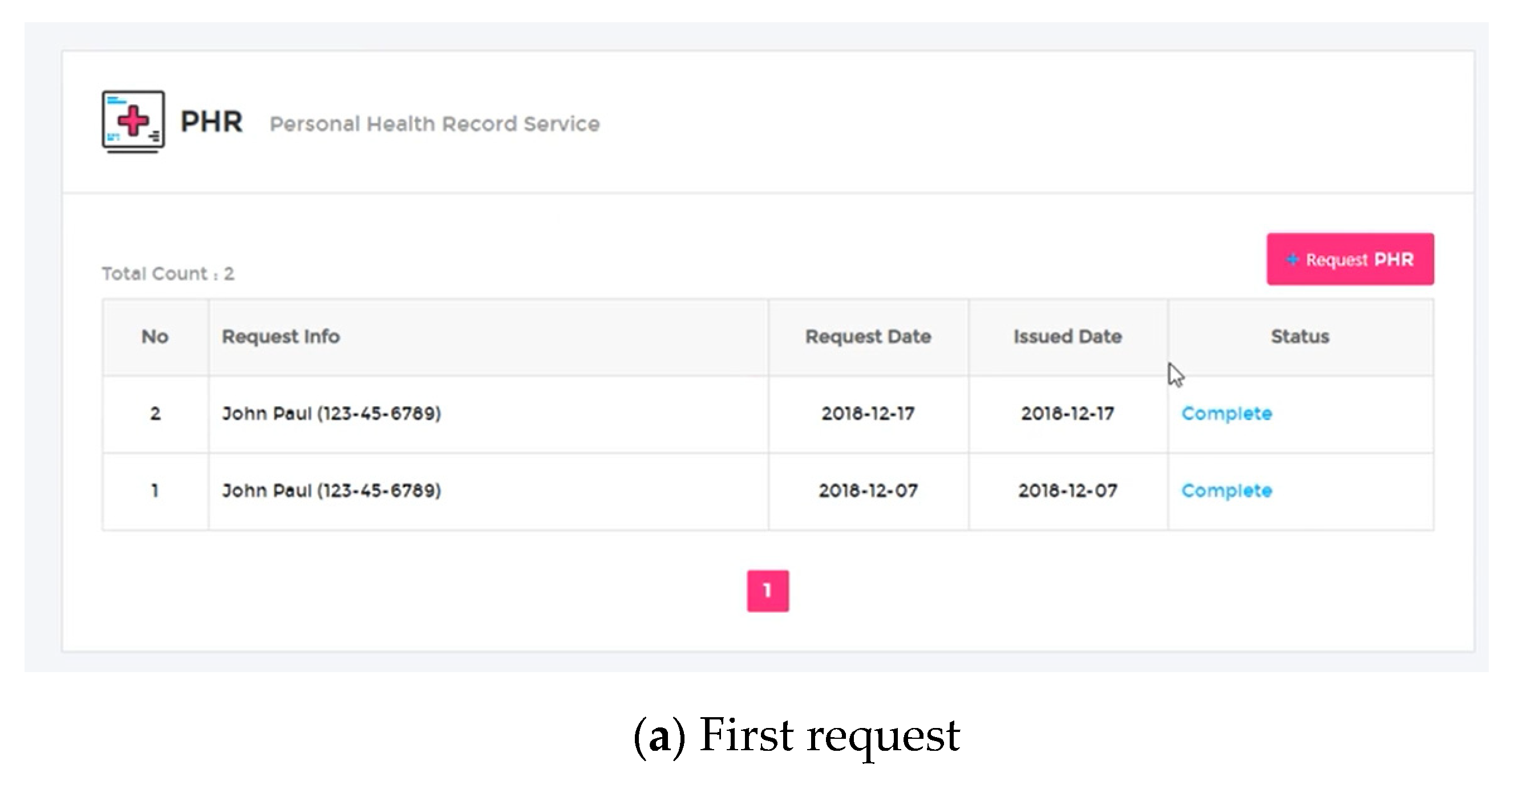1515x785 pixels.
Task: Go to page 1 in pagination
Action: [768, 591]
